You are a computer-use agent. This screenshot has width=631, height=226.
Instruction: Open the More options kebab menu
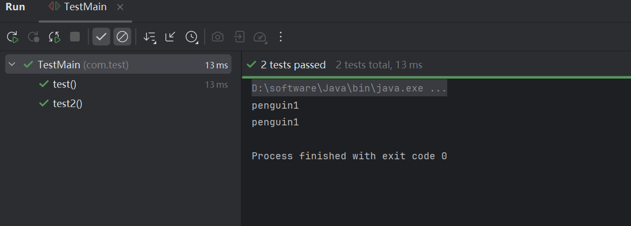(x=280, y=37)
